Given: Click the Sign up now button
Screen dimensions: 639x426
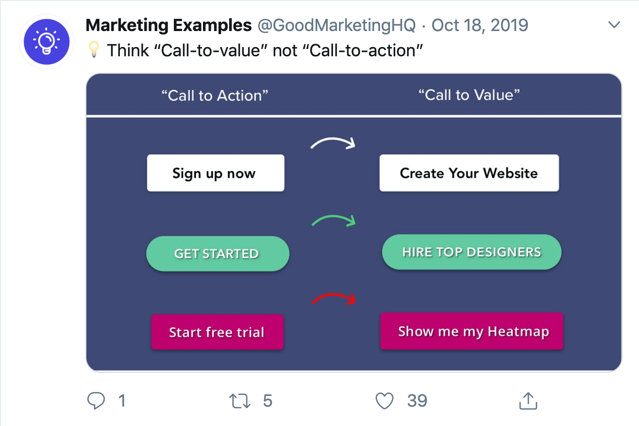Looking at the screenshot, I should (x=216, y=173).
